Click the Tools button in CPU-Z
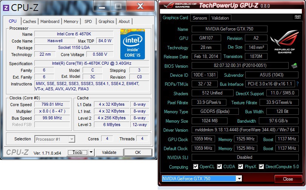Image resolution: width=306 pixels, height=190 pixels. [x=77, y=152]
